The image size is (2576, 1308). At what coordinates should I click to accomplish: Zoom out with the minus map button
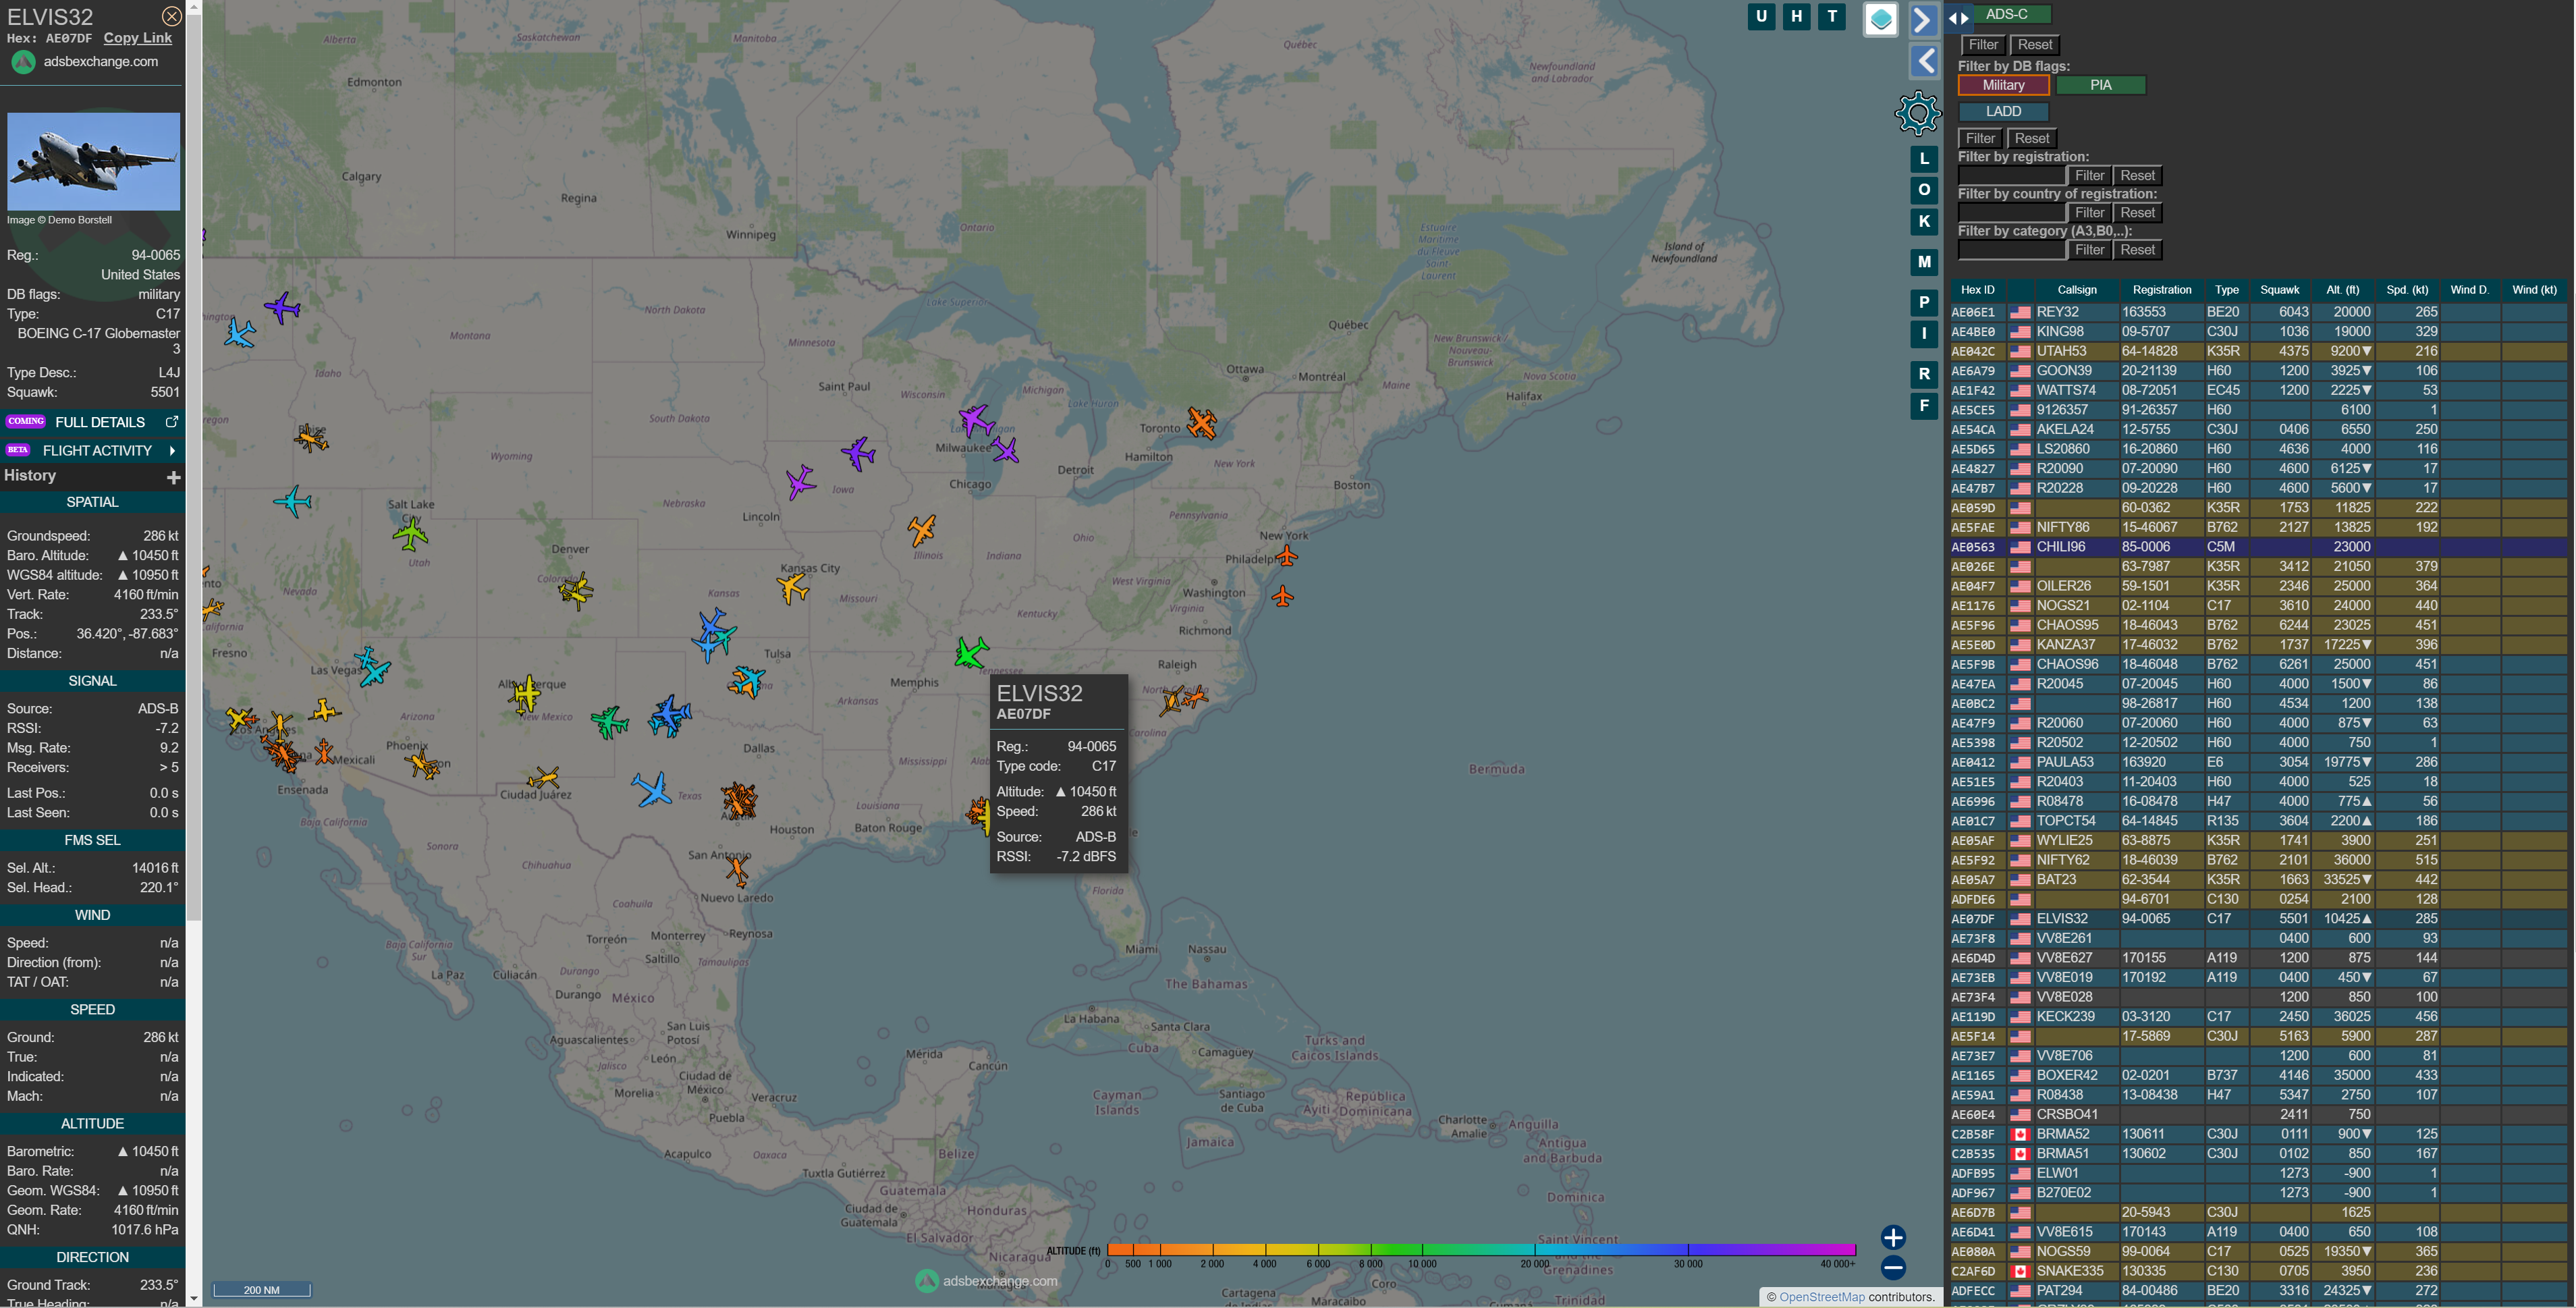pyautogui.click(x=1893, y=1268)
